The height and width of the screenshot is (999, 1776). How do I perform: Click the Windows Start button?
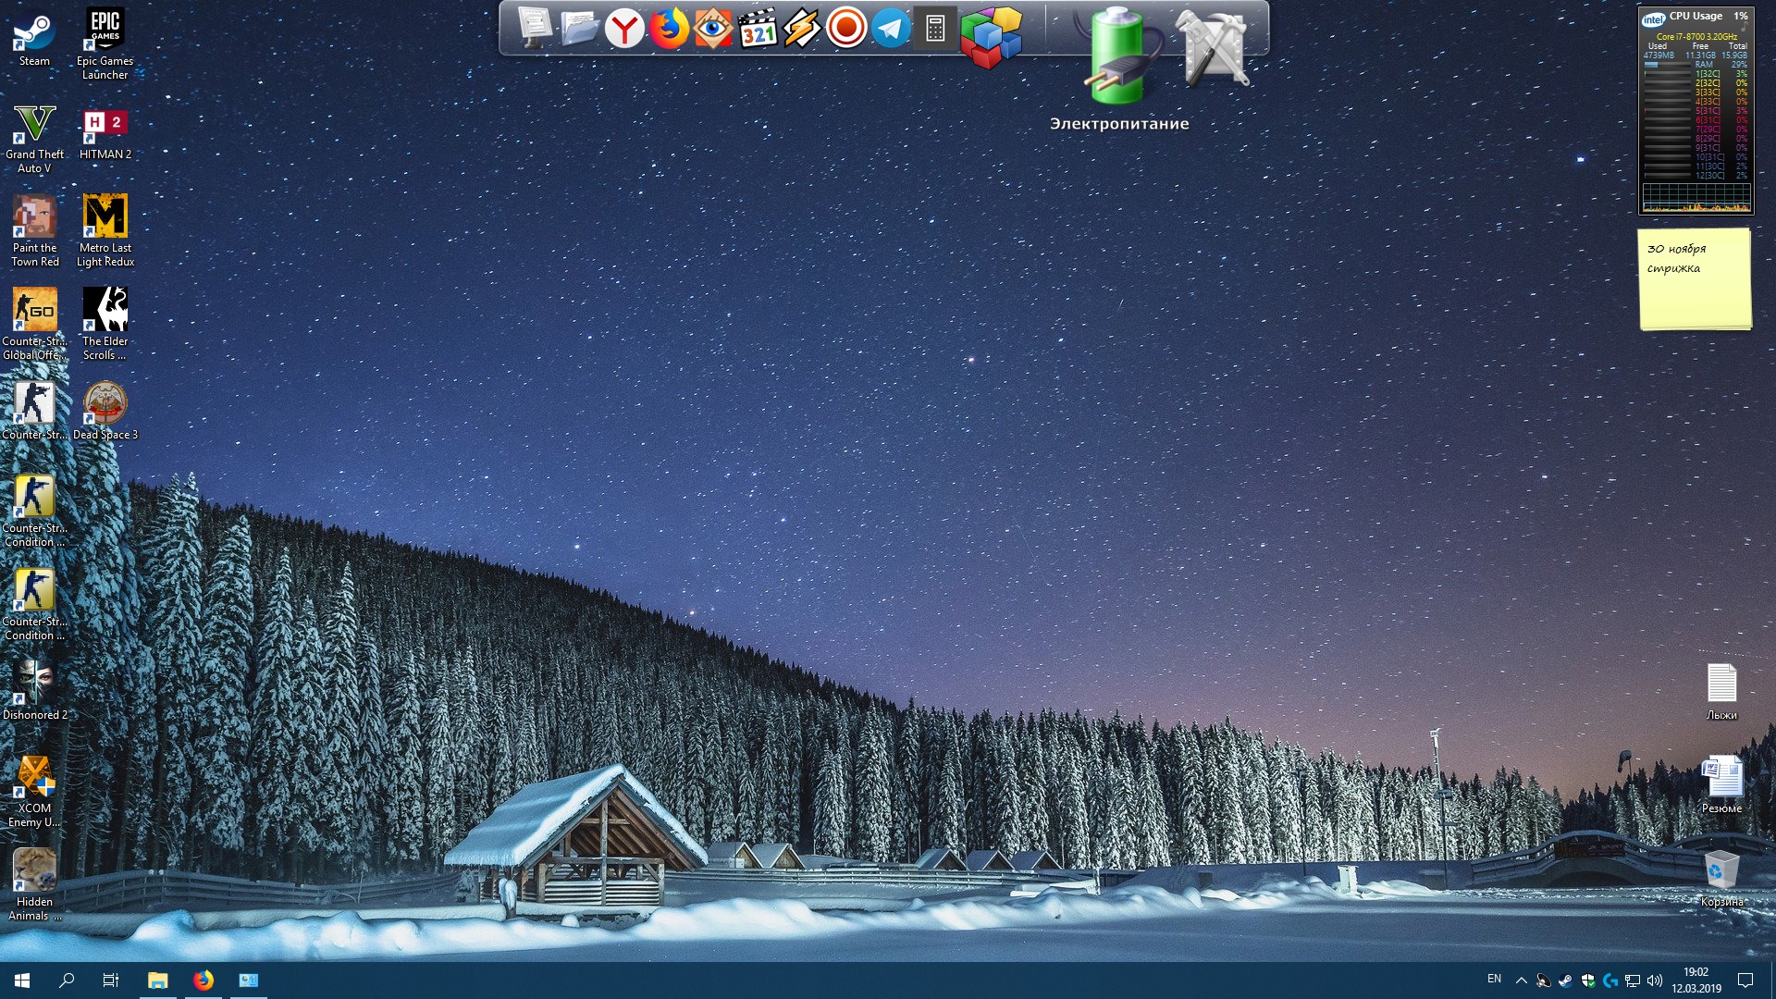pyautogui.click(x=22, y=980)
